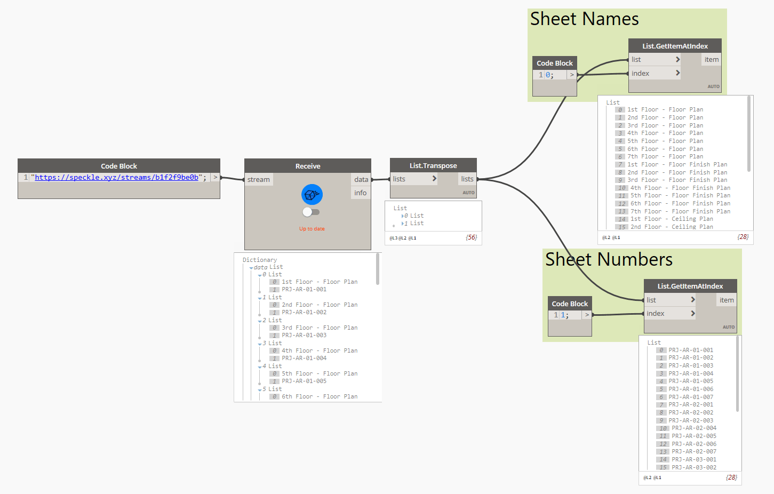
Task: Click the lists input chevron on List.Transpose
Action: [x=434, y=179]
